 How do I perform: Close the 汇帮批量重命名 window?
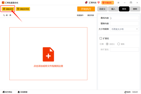(137, 3)
